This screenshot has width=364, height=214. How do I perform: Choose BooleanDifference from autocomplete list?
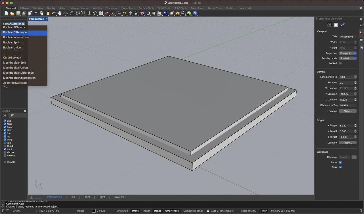click(x=24, y=32)
